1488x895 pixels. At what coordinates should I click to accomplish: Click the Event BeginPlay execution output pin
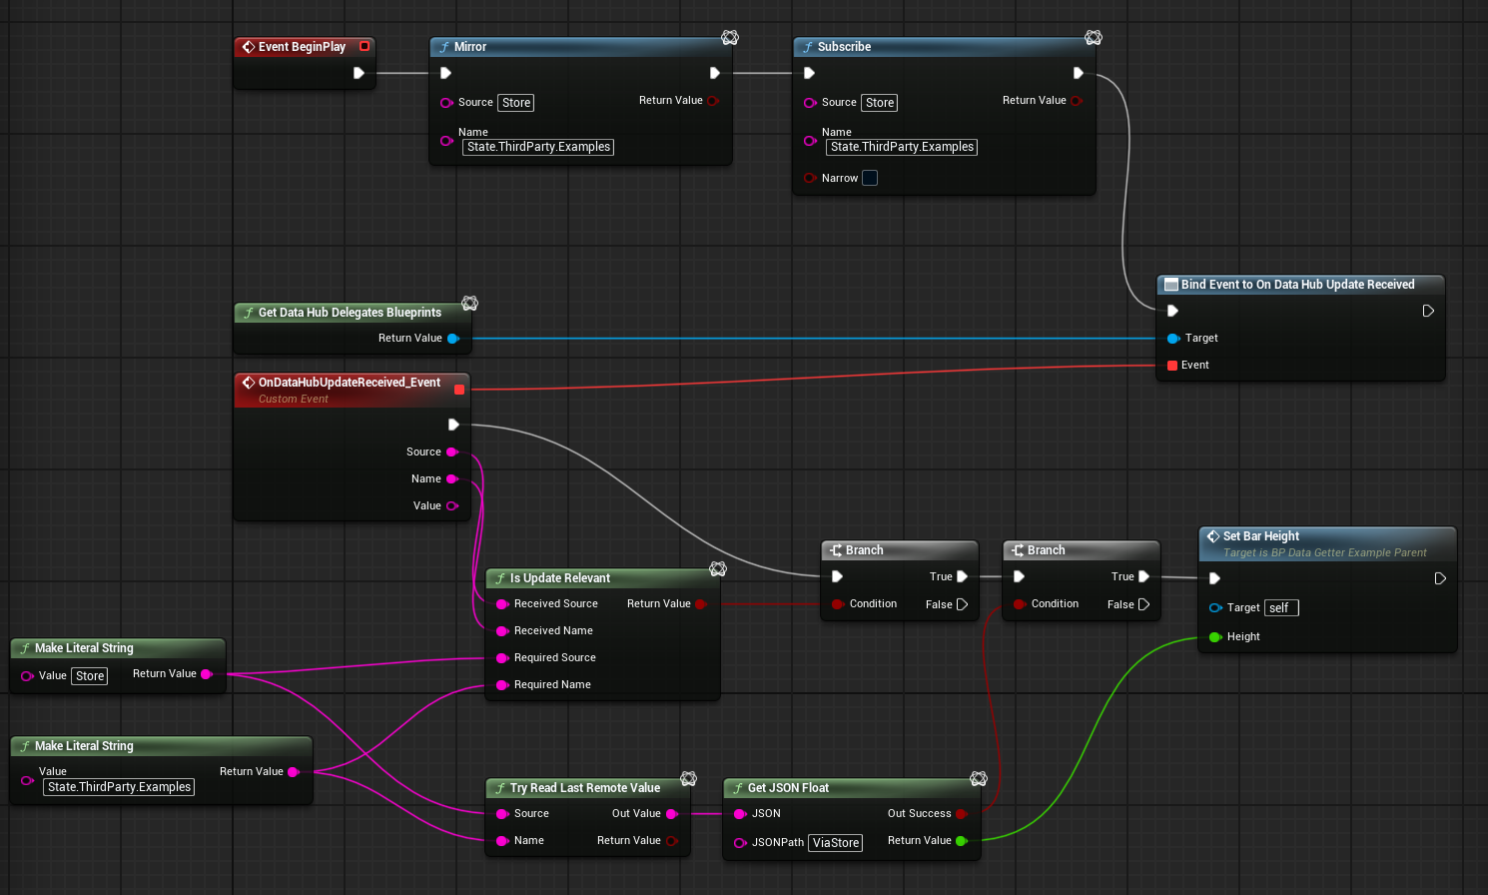(x=359, y=73)
